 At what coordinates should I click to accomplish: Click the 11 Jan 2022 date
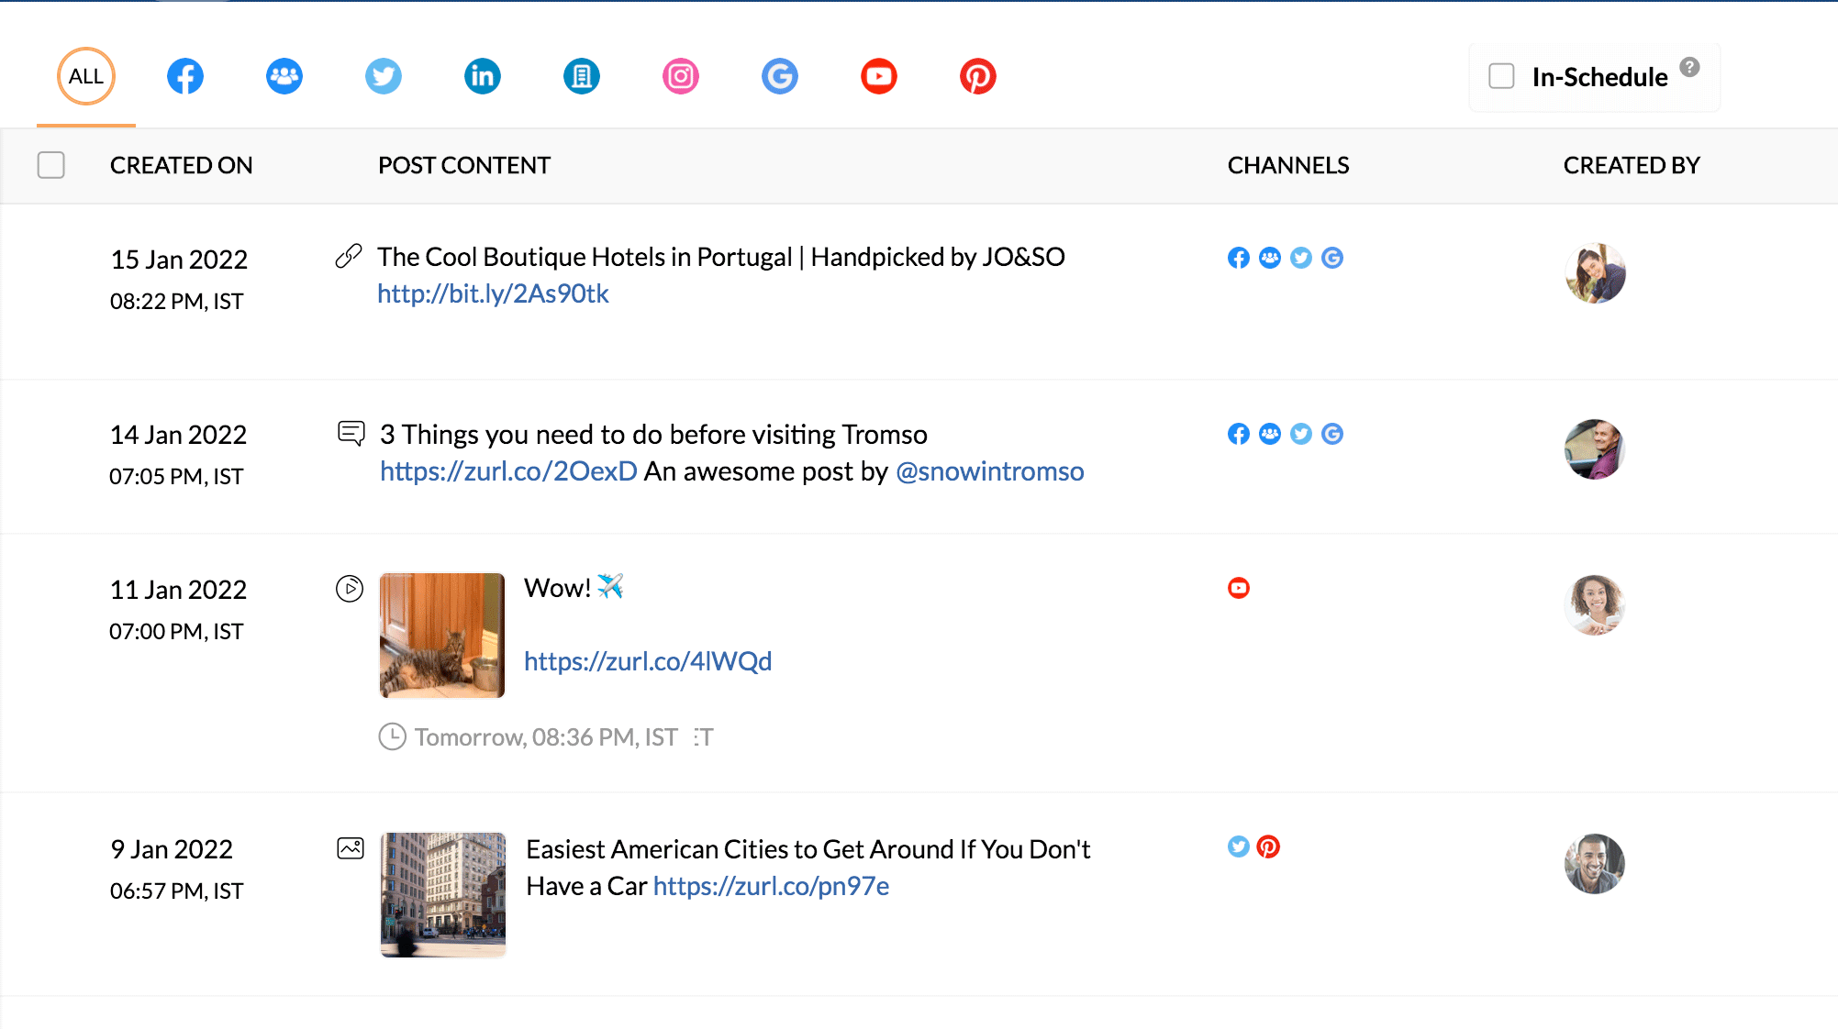tap(178, 590)
